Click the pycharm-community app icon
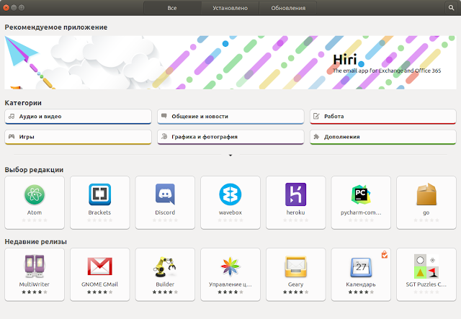The height and width of the screenshot is (319, 461). pos(361,194)
